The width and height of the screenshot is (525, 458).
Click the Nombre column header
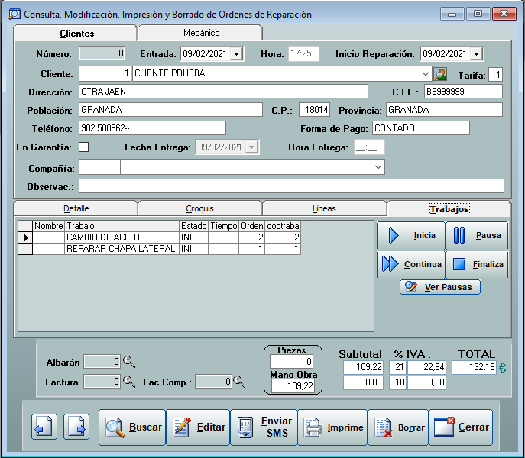tap(49, 226)
